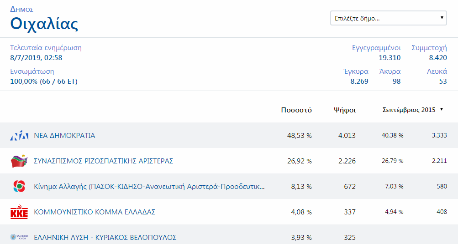Open the Κίνημα Αλλαγής party link
This screenshot has width=458, height=244.
pyautogui.click(x=149, y=186)
